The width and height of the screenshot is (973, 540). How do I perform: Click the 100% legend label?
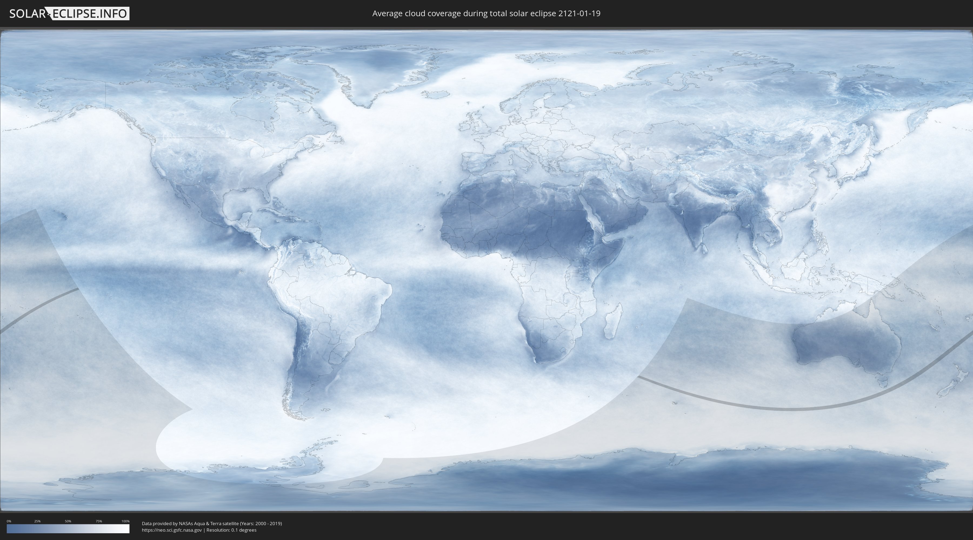[x=125, y=521]
